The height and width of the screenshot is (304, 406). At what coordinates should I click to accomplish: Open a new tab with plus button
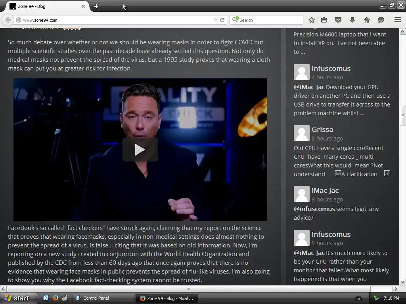point(96,6)
